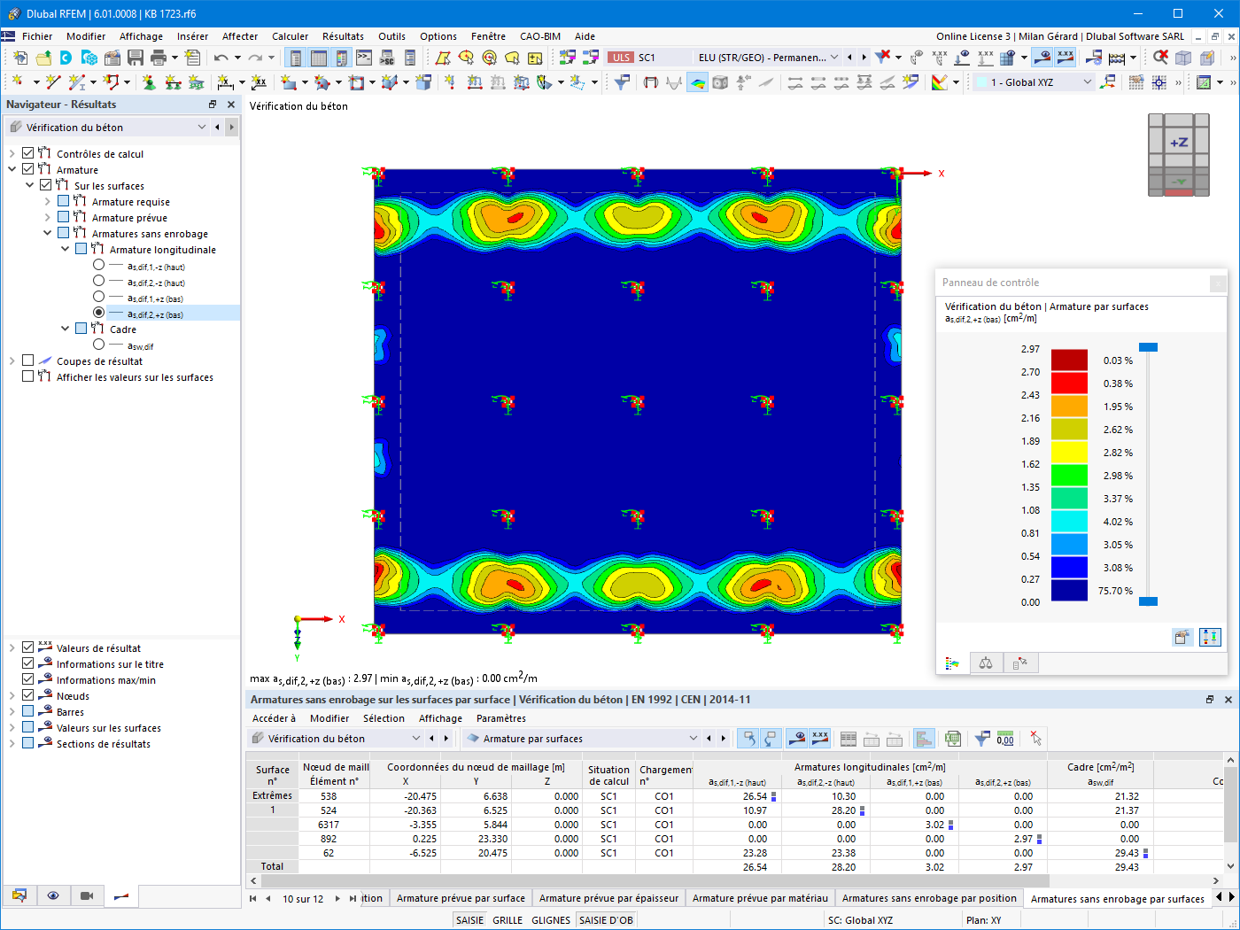Uncheck the Armature checkbox in navigator

[28, 169]
